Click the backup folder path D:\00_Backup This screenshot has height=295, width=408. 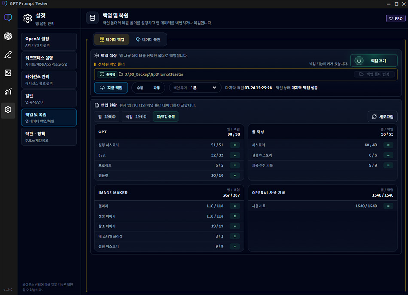pyautogui.click(x=153, y=74)
